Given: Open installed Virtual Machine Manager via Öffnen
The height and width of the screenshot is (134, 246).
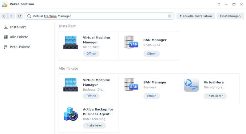Looking at the screenshot, I should click(91, 54).
